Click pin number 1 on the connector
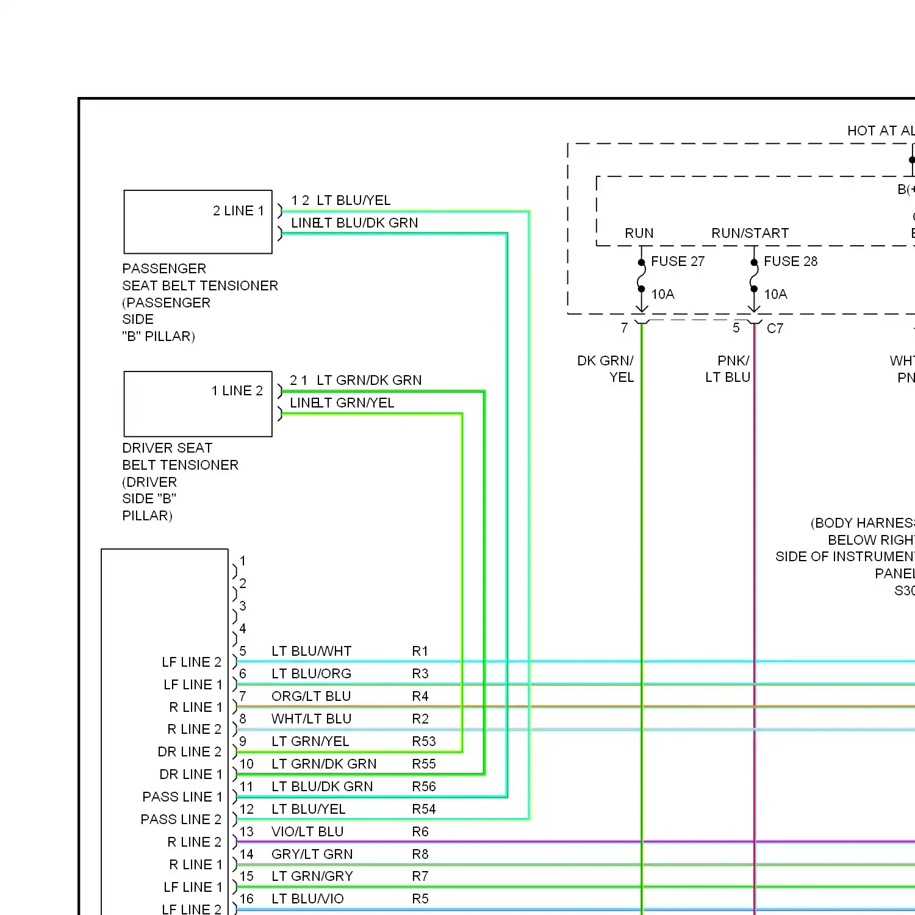 pos(243,561)
